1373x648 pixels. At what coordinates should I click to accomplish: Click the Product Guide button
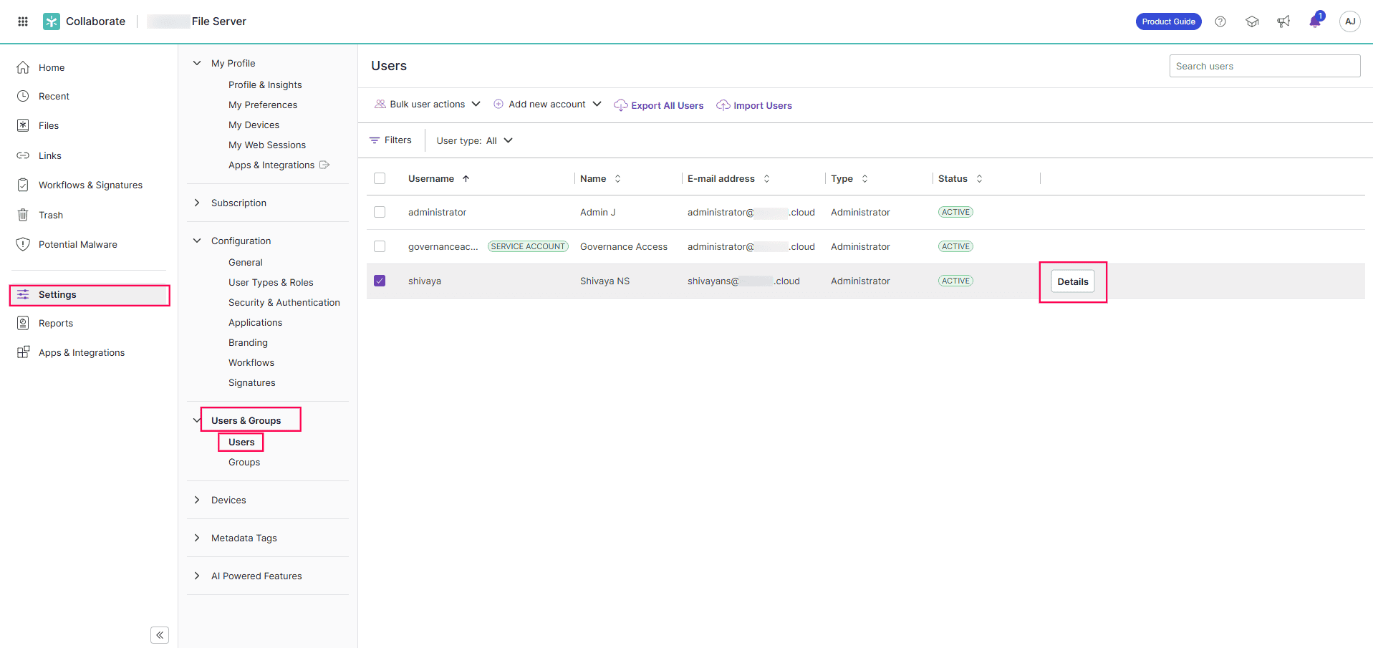click(x=1169, y=21)
